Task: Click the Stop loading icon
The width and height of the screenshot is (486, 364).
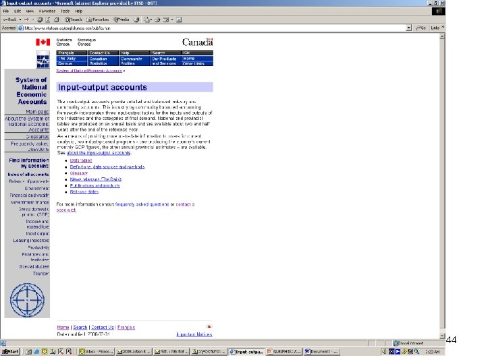Action: (40, 20)
